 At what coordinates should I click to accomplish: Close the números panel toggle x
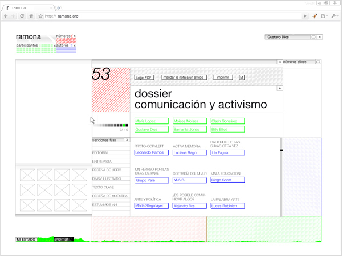(x=74, y=36)
